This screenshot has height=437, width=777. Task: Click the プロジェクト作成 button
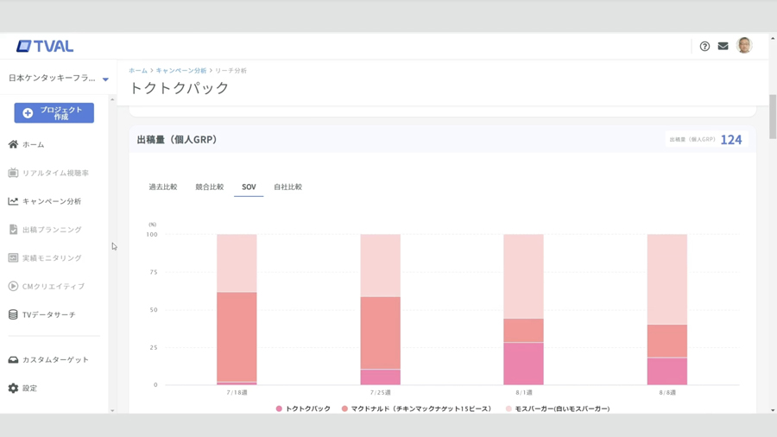pyautogui.click(x=54, y=113)
